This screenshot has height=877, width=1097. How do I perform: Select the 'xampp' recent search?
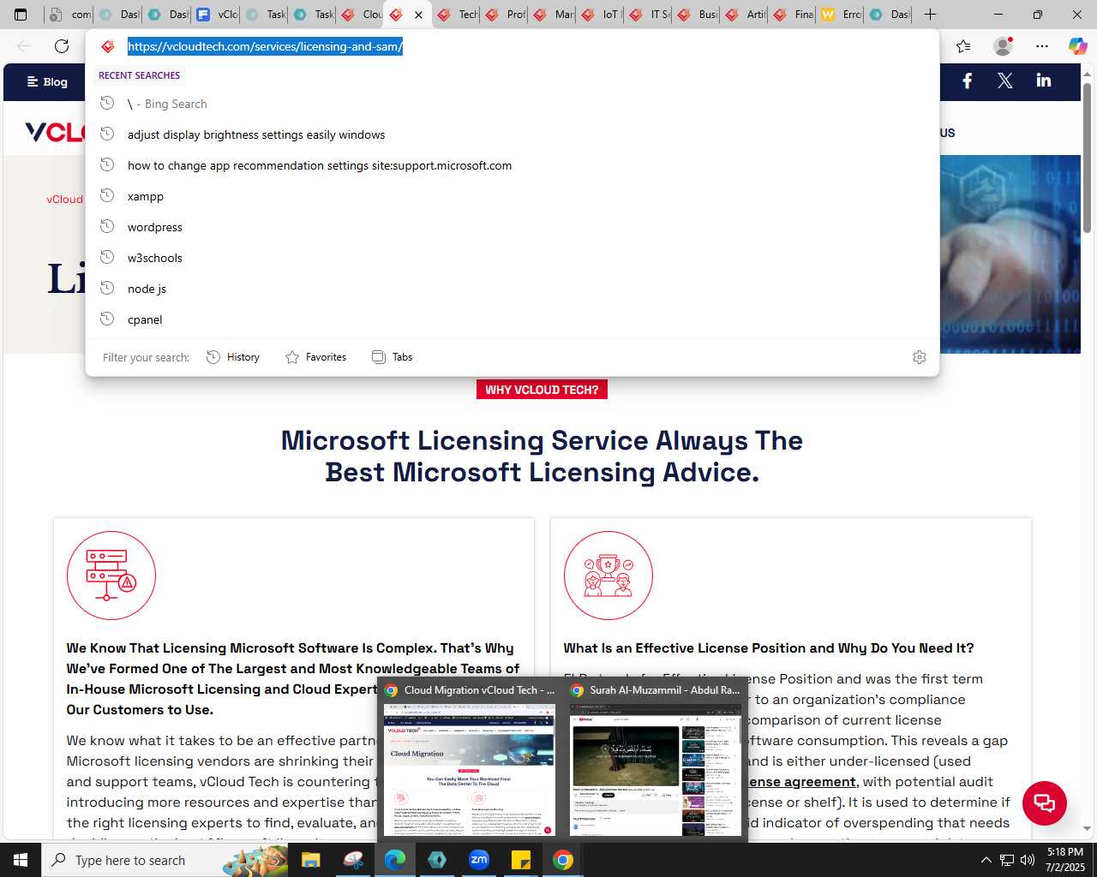click(x=513, y=196)
